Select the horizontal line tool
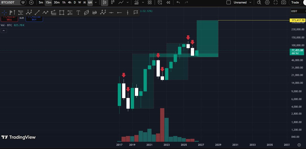 click(x=111, y=12)
